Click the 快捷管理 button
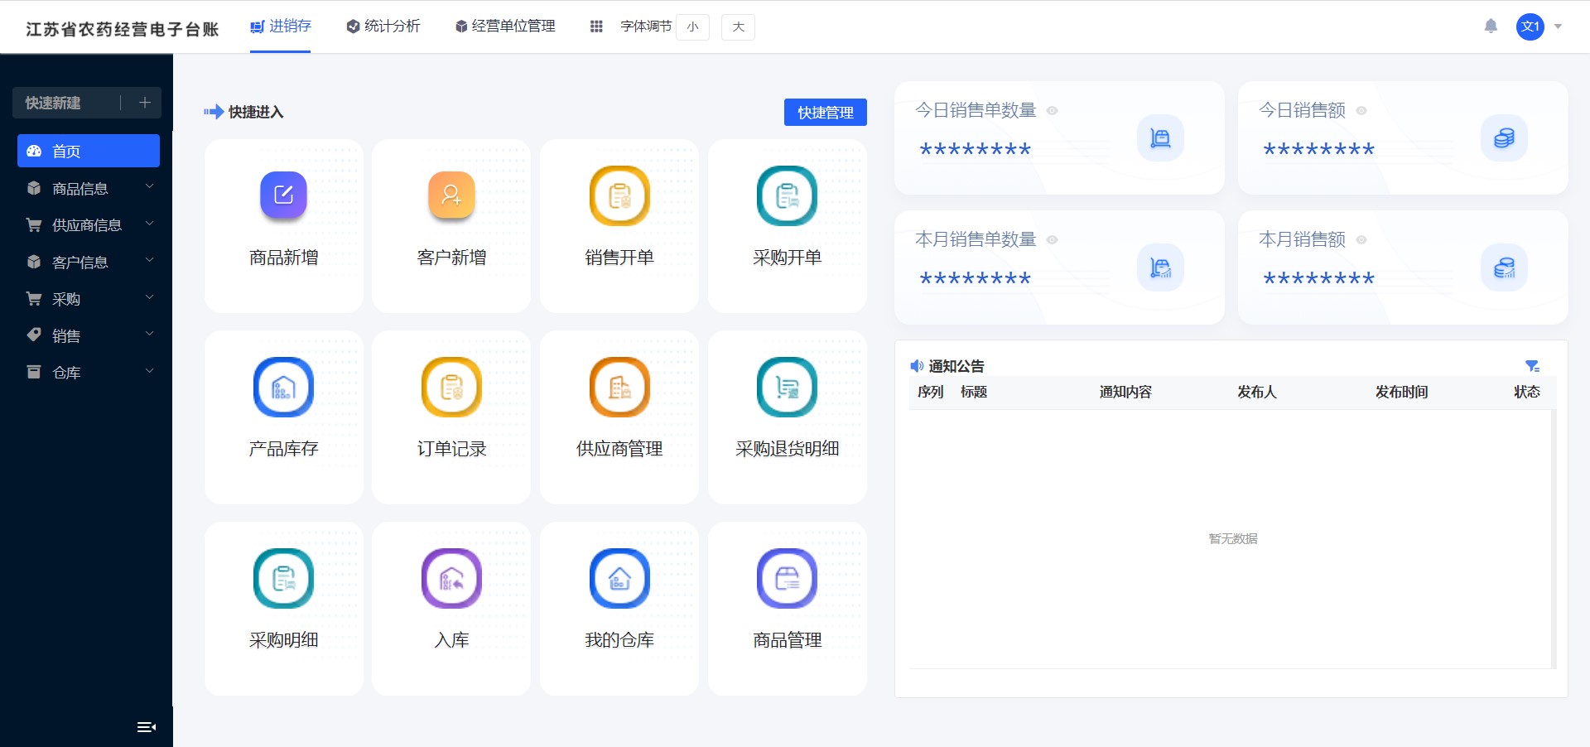This screenshot has height=747, width=1590. click(825, 112)
